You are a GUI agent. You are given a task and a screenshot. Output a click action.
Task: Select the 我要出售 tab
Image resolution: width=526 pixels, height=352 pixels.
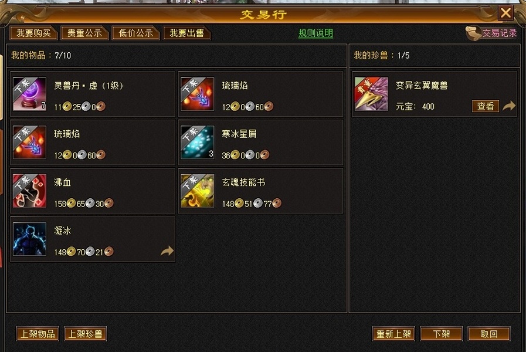point(186,33)
